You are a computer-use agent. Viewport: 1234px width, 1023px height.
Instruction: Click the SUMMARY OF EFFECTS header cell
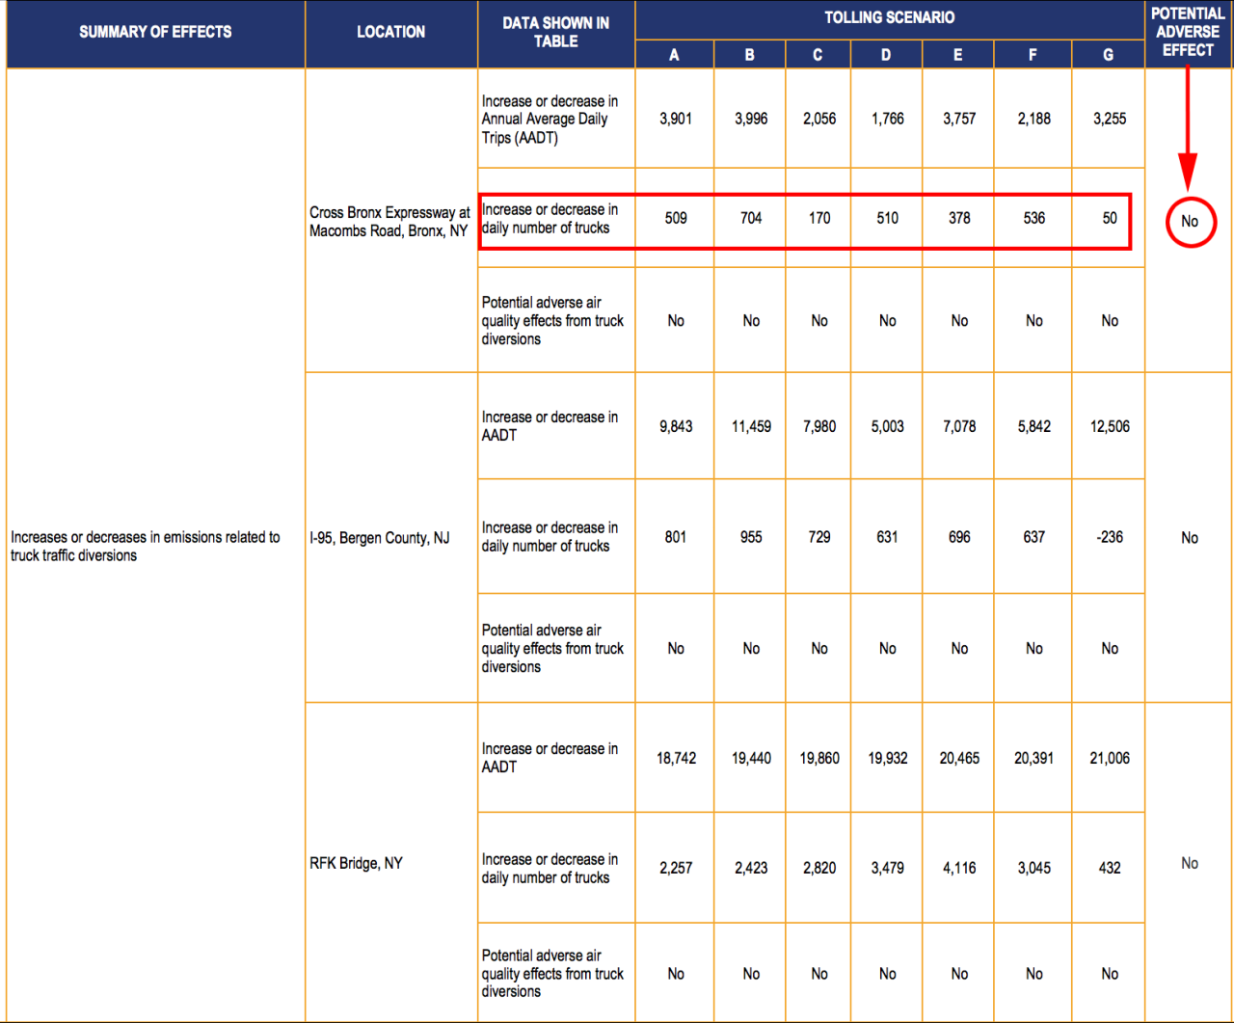pos(154,32)
